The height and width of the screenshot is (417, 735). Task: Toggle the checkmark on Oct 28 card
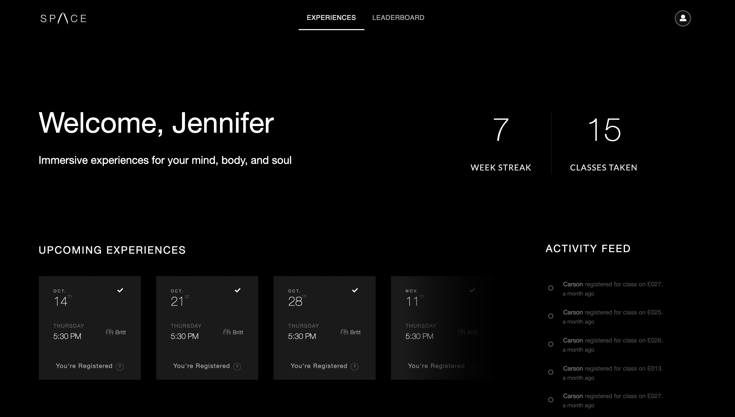pos(355,290)
